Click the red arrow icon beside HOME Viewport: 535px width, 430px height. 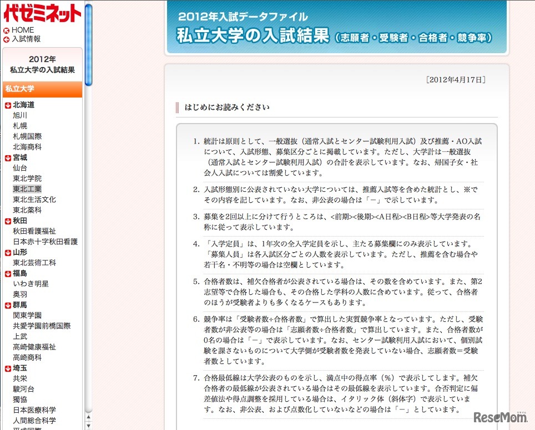tap(6, 30)
